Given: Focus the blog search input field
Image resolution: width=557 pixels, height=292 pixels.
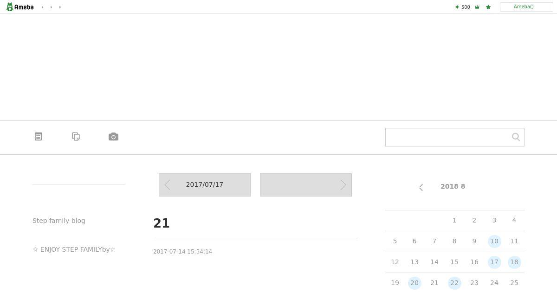Looking at the screenshot, I should click(x=447, y=137).
